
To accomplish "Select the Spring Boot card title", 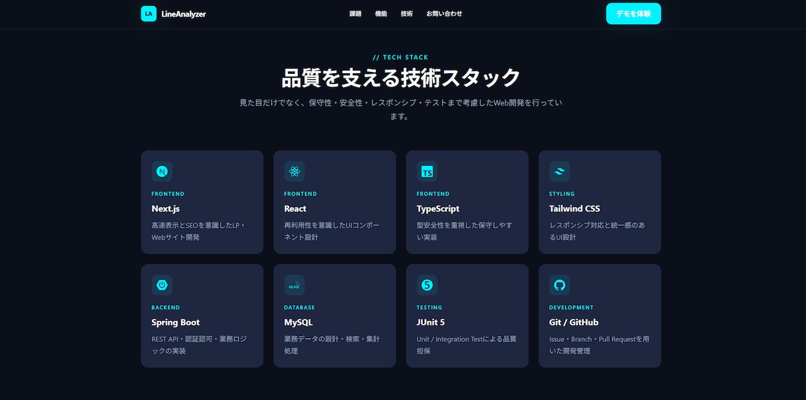I will click(x=176, y=322).
